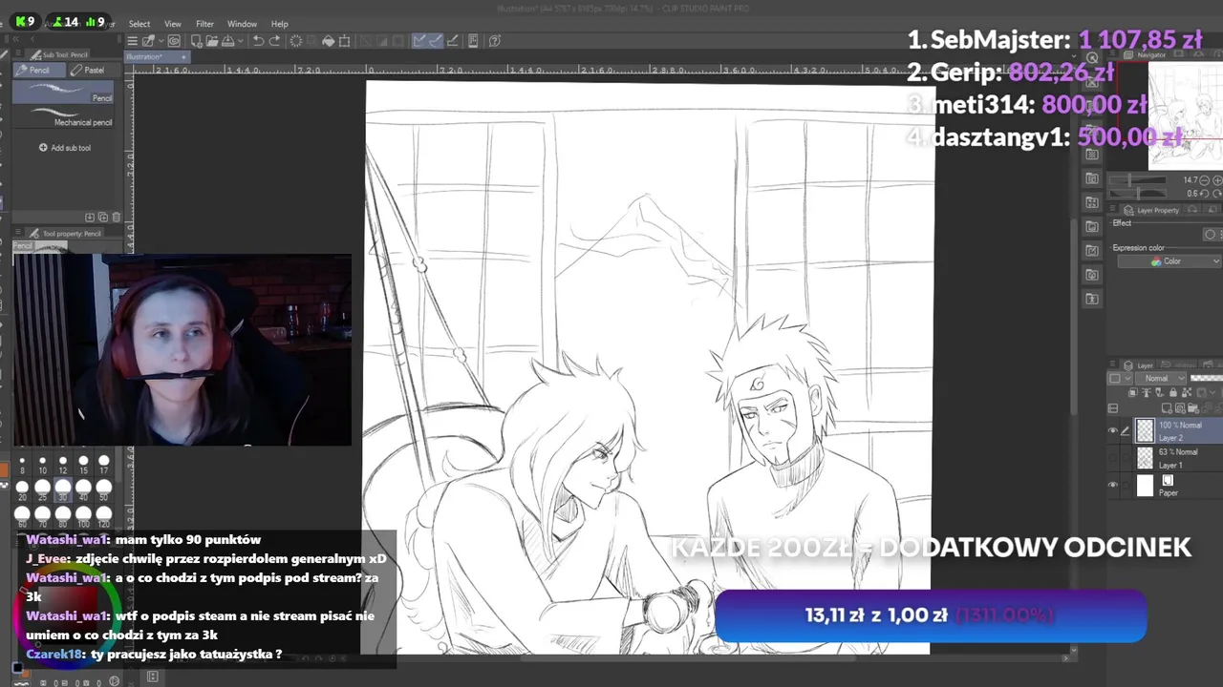The height and width of the screenshot is (687, 1223).
Task: Click the duplicate sub tool icon
Action: pyautogui.click(x=103, y=217)
